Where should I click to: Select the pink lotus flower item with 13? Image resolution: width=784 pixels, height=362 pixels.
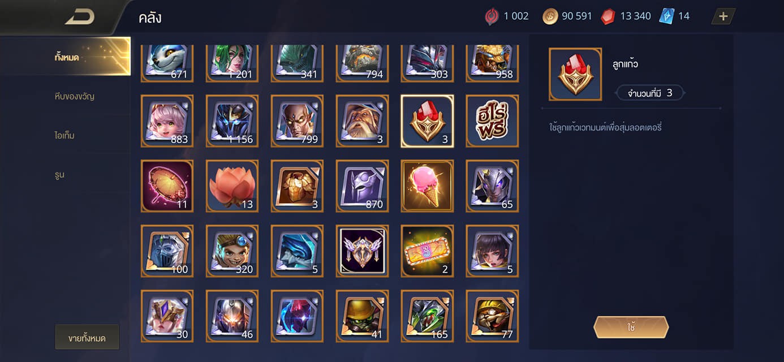click(x=232, y=186)
